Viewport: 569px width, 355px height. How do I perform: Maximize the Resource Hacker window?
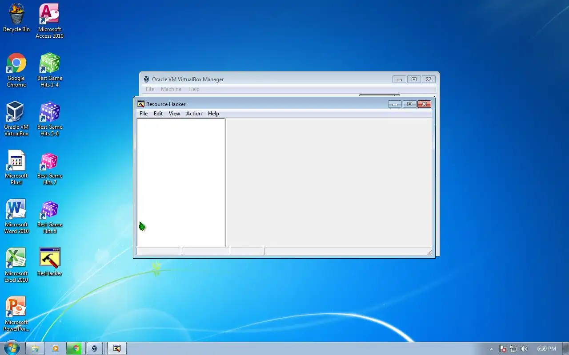coord(409,104)
